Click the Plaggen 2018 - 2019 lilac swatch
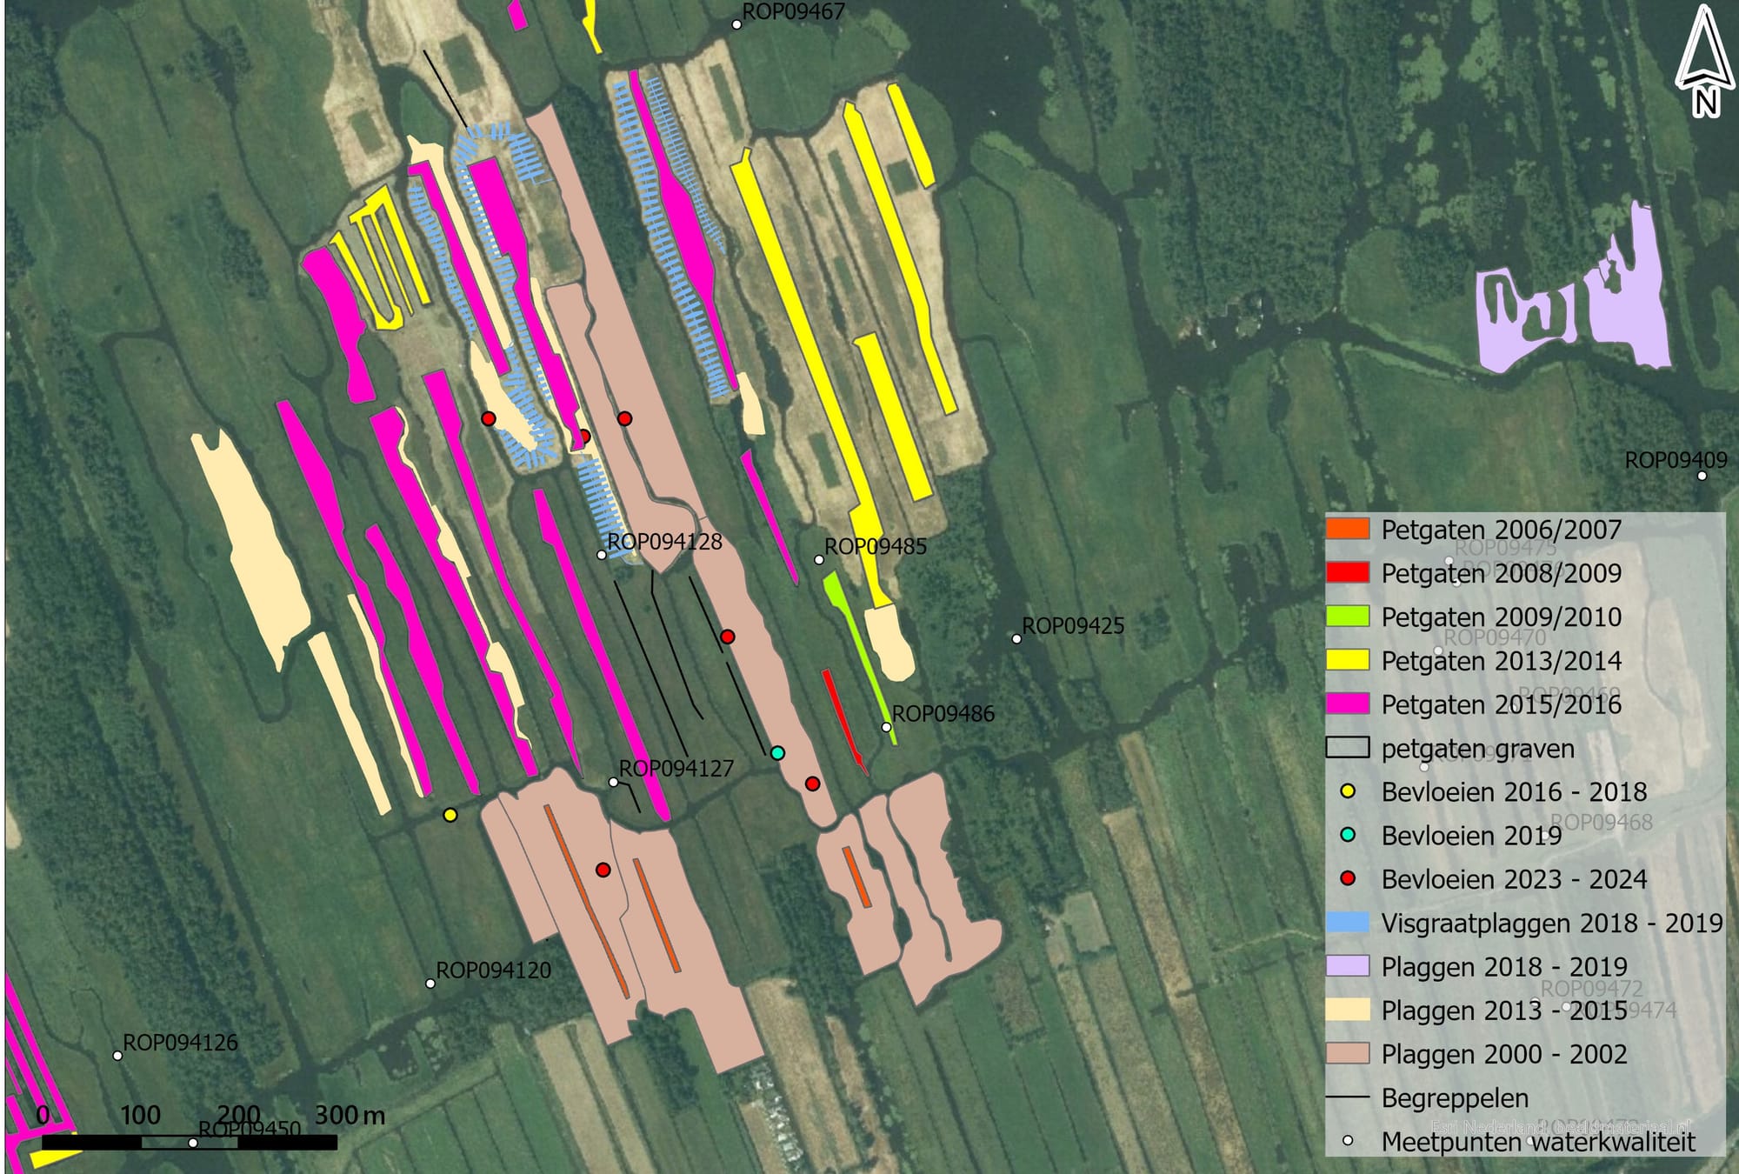Screen dimensions: 1739x1174 1348,965
